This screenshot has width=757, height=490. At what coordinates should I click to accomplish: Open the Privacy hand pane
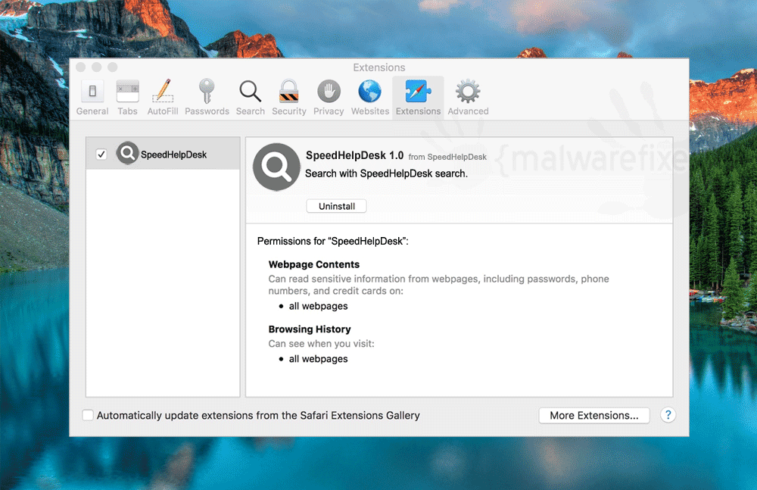329,98
